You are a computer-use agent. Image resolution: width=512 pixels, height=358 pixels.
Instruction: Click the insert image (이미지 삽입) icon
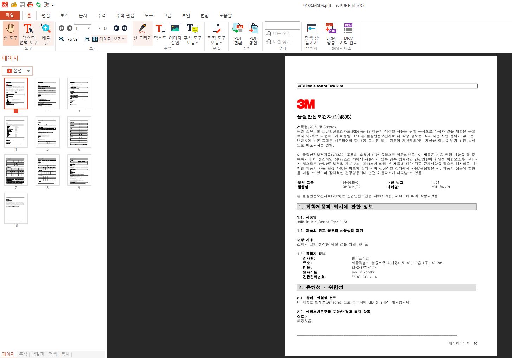(175, 34)
